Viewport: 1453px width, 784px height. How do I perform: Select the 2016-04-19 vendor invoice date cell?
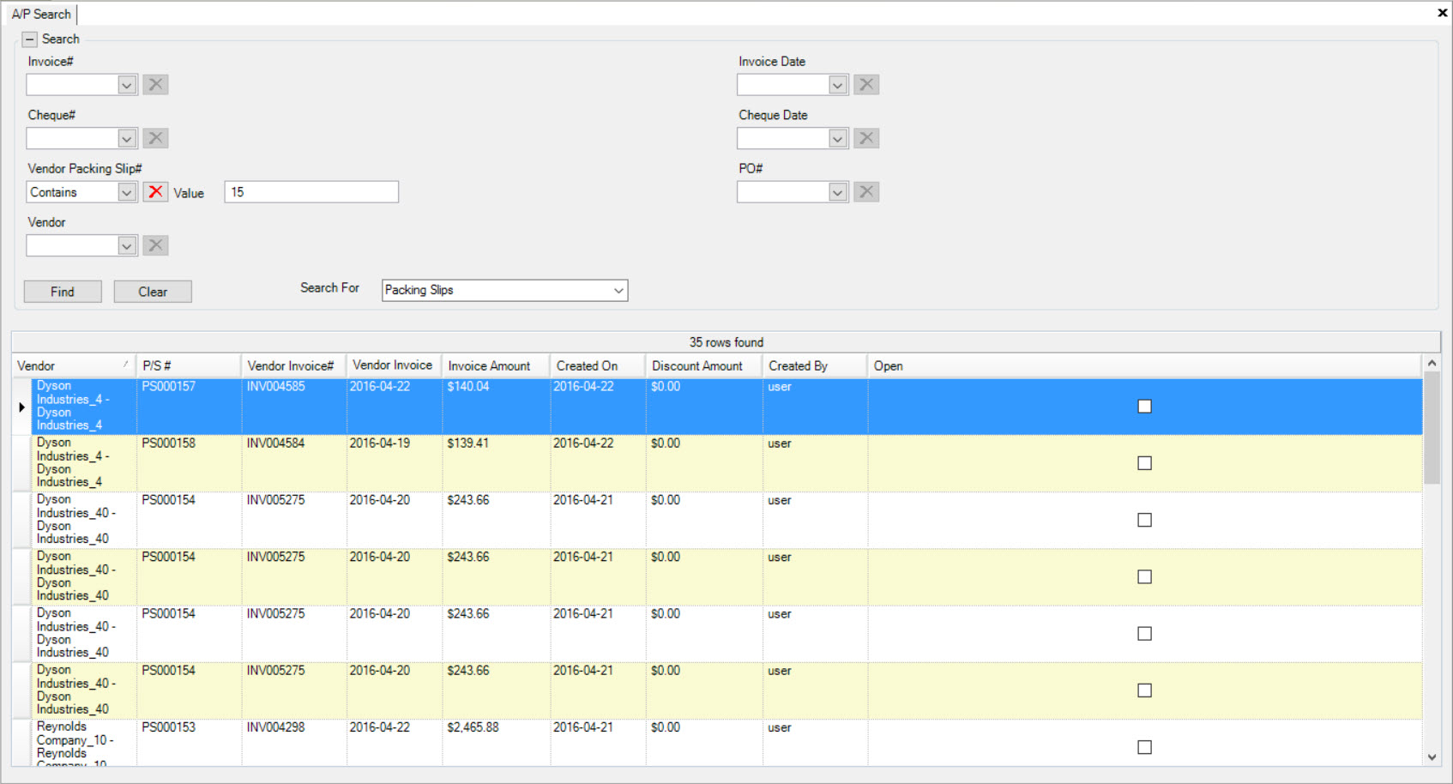(394, 463)
